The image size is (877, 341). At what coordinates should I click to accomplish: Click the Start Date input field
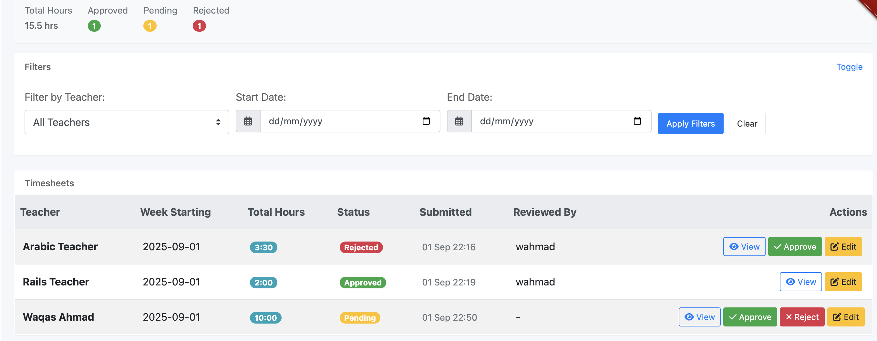tap(350, 121)
